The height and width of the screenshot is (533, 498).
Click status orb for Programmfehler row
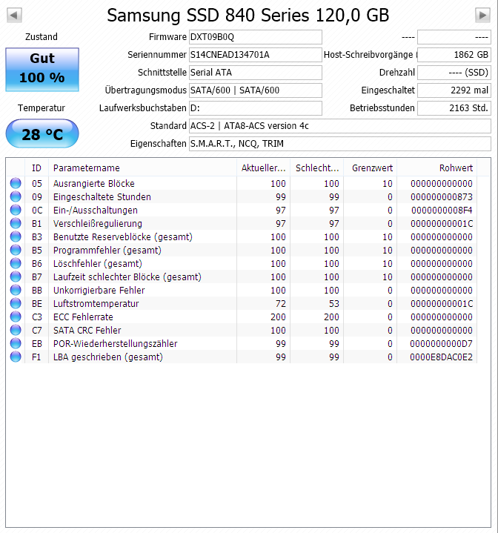pyautogui.click(x=16, y=250)
